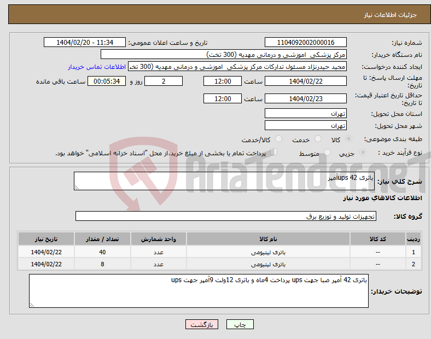
Task: Click the جزئیات اطلاعات نیاز page header
Action: [391, 15]
